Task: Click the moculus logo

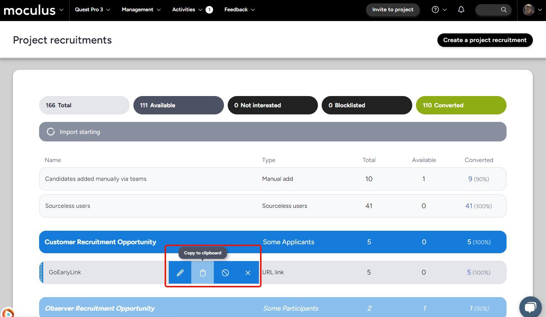Action: pos(30,10)
